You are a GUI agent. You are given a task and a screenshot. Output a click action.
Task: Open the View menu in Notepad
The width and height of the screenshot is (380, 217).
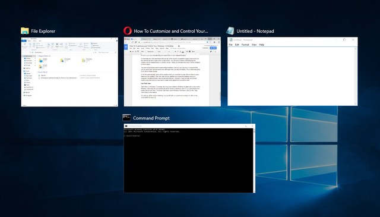click(x=254, y=45)
